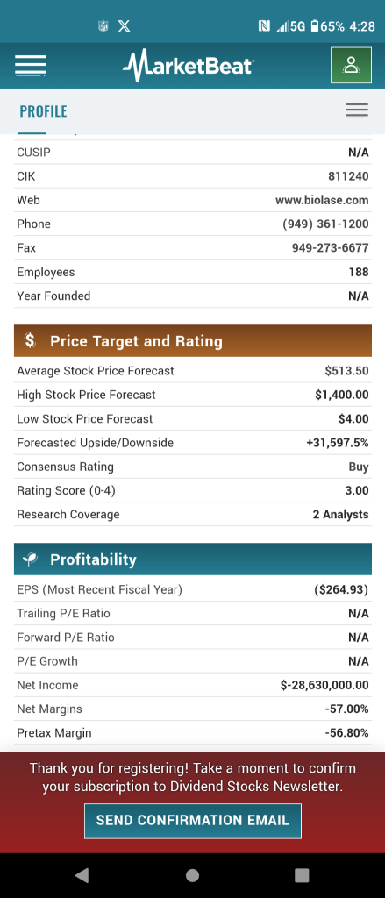Tap the Consensus Rating row
Viewport: 385px width, 898px height.
[x=193, y=467]
